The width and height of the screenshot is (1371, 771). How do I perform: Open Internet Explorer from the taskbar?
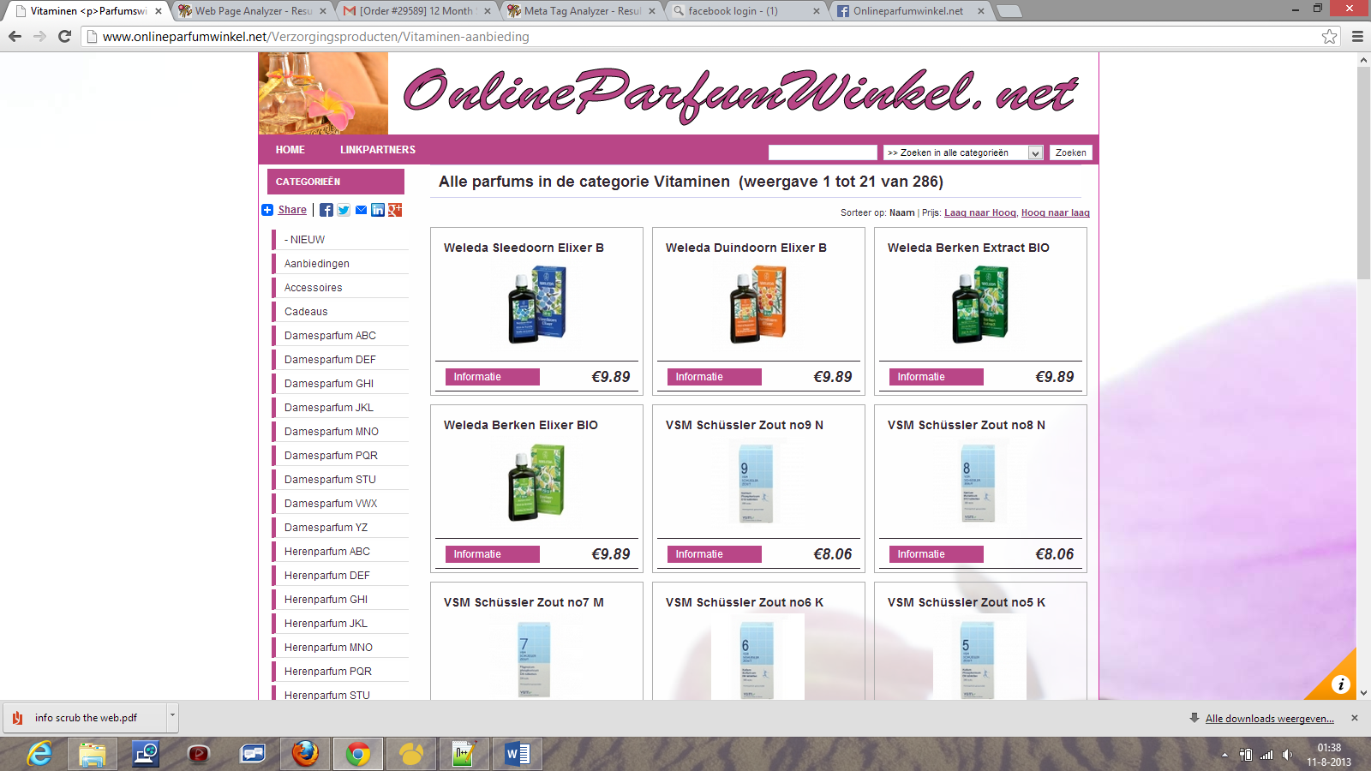click(39, 754)
